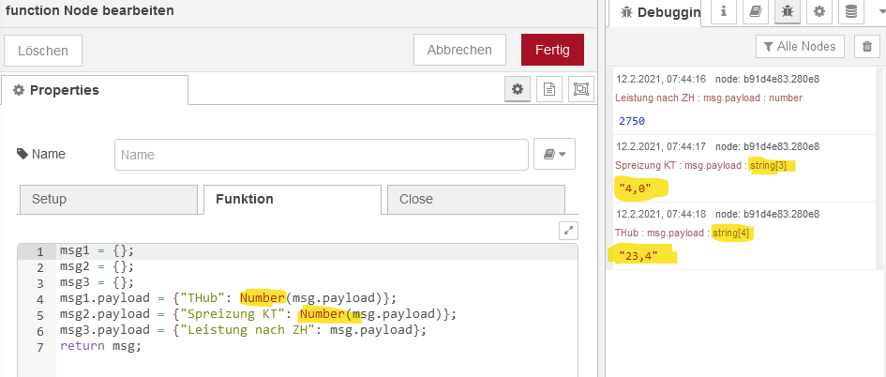Viewport: 886px width, 377px height.
Task: Open node properties gear icon
Action: pos(517,89)
